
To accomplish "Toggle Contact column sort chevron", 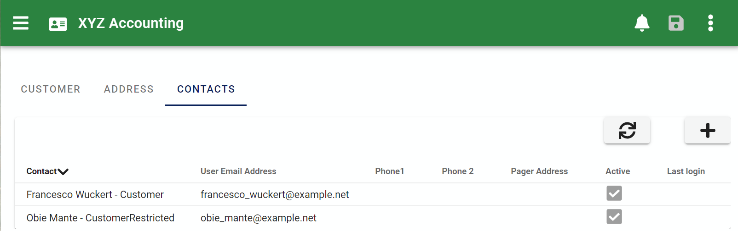I will 63,172.
